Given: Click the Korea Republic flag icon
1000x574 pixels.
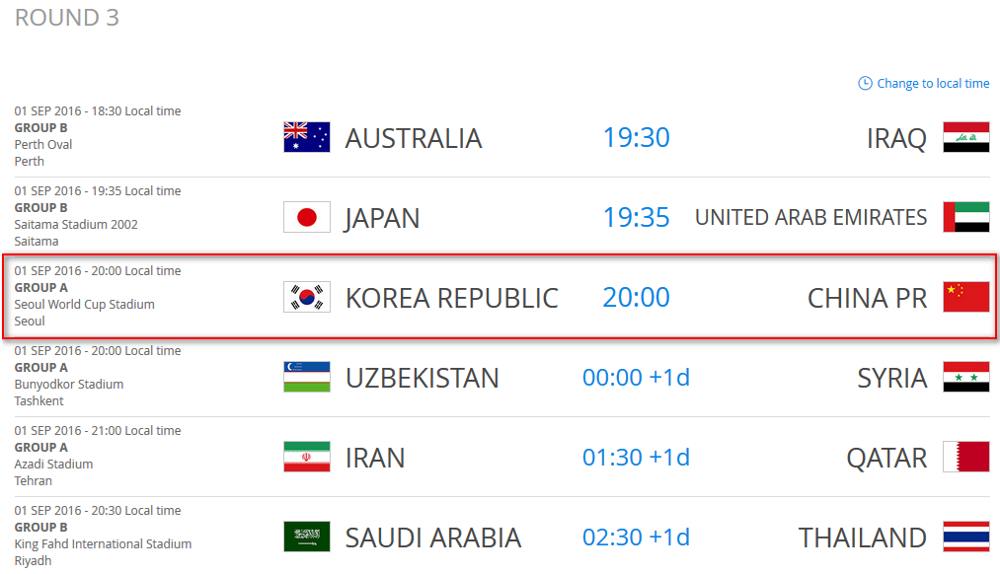Looking at the screenshot, I should click(x=306, y=297).
